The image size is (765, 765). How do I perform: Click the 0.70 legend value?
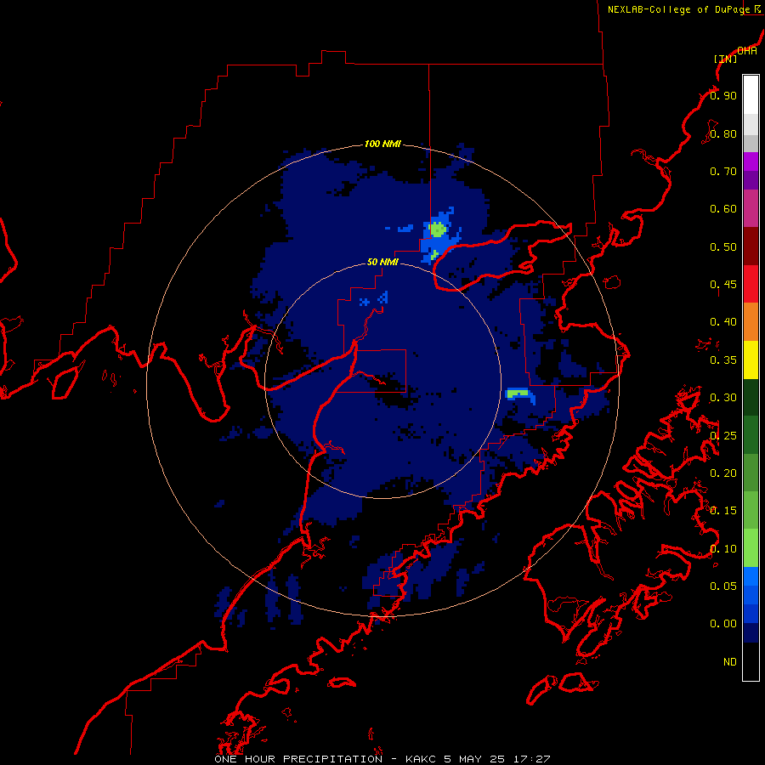pyautogui.click(x=723, y=171)
